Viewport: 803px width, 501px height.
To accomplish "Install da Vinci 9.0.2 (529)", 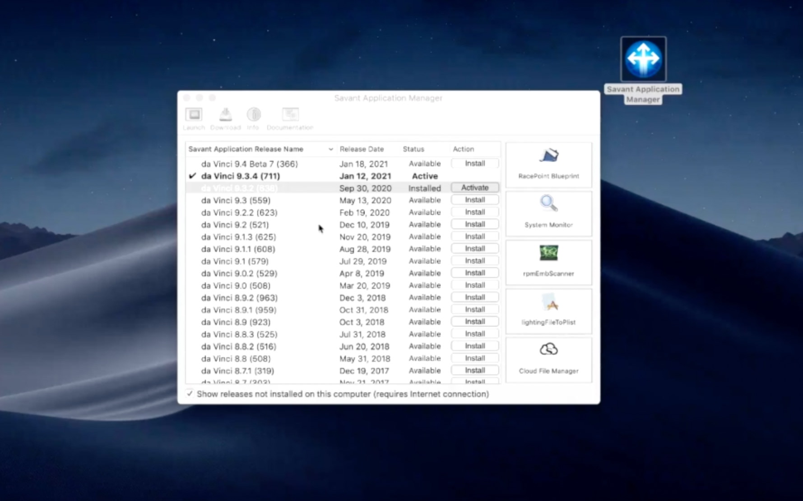I will click(475, 273).
